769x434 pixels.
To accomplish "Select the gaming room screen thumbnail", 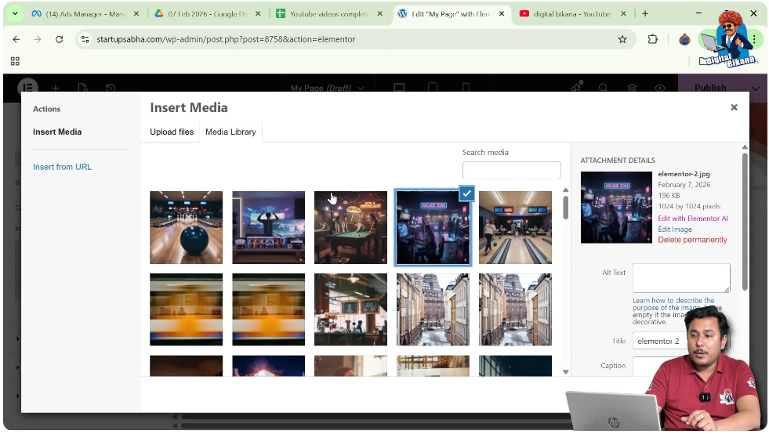I will pyautogui.click(x=268, y=227).
